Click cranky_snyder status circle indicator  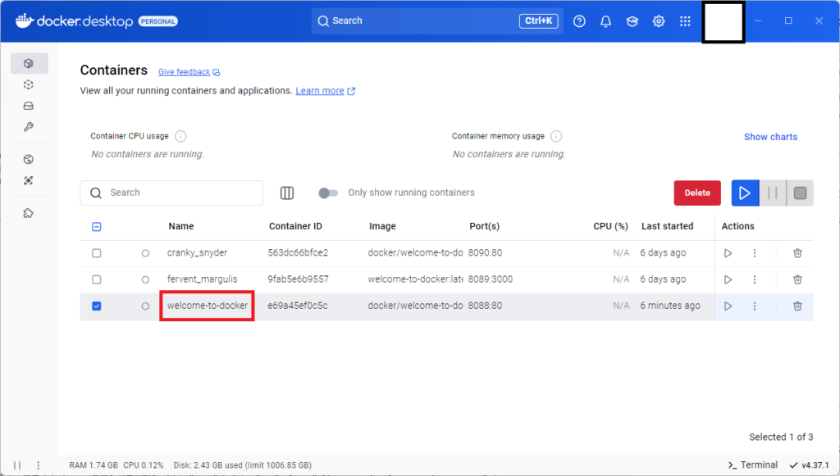pyautogui.click(x=145, y=253)
